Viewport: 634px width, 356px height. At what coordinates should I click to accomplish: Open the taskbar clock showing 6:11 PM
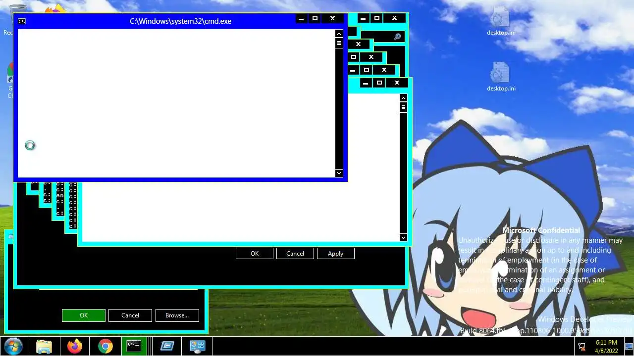click(x=606, y=346)
